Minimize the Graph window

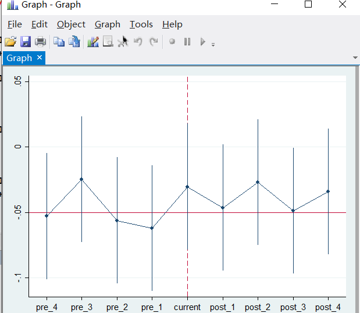275,4
